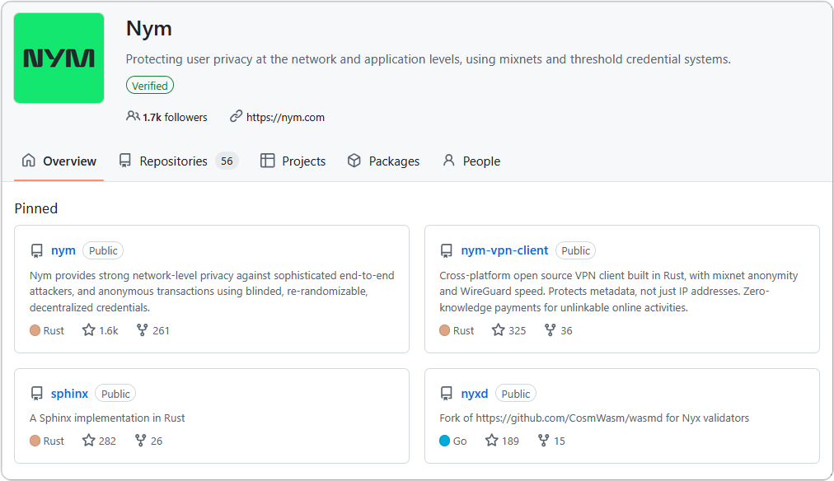
Task: Click the Verified badge
Action: [149, 85]
